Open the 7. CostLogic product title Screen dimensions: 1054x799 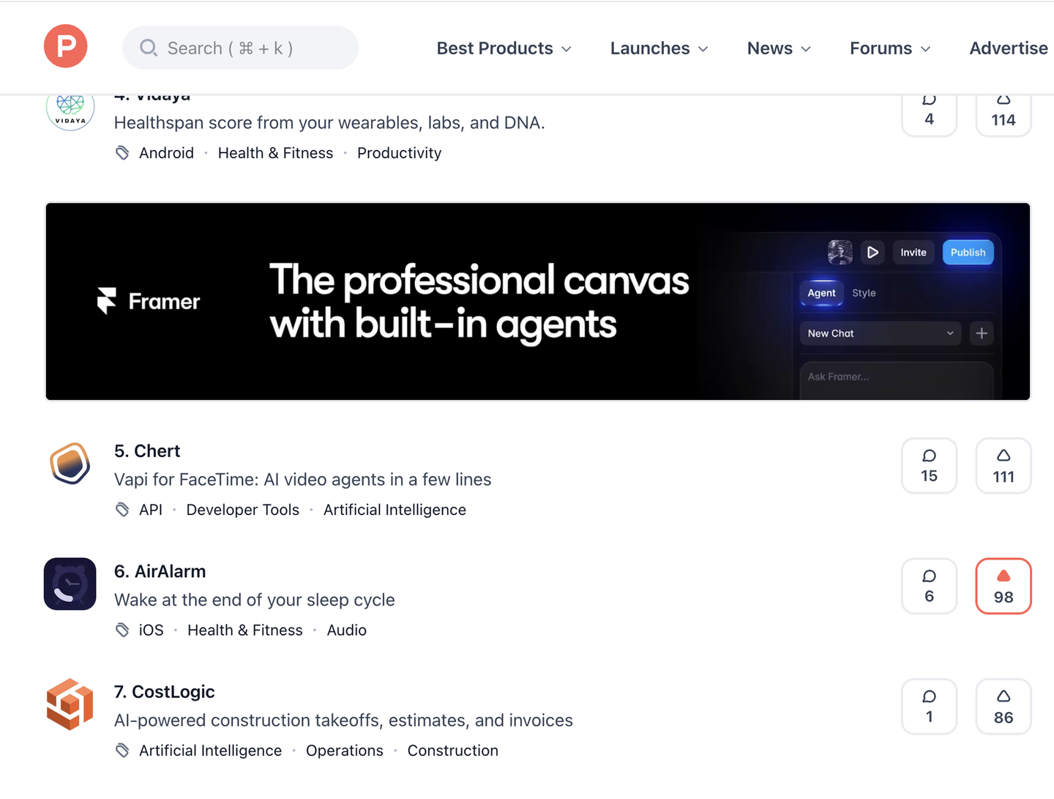click(x=165, y=692)
